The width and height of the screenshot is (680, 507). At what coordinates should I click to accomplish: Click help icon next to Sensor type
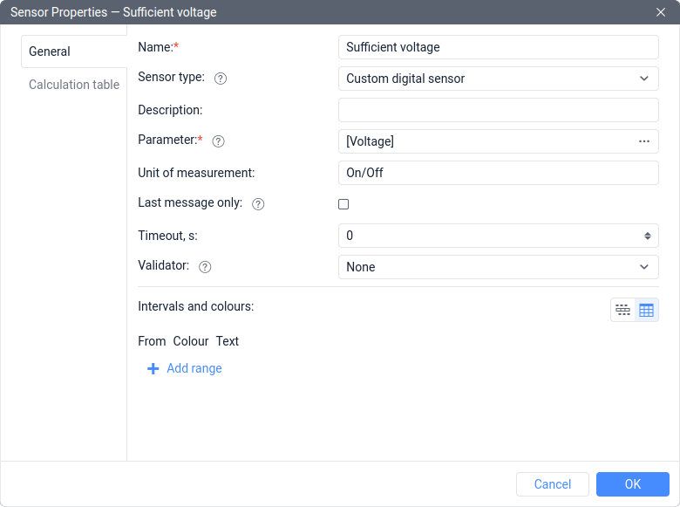click(221, 79)
